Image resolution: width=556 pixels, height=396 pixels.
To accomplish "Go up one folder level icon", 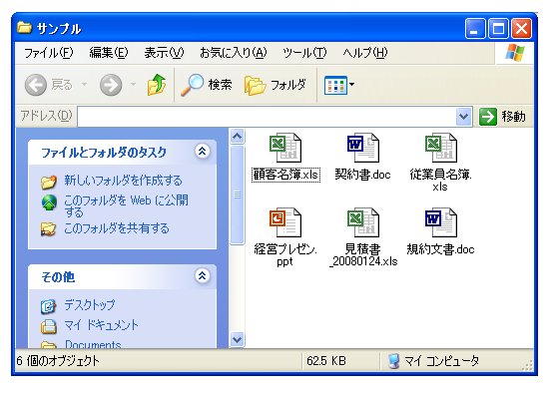I will click(157, 85).
